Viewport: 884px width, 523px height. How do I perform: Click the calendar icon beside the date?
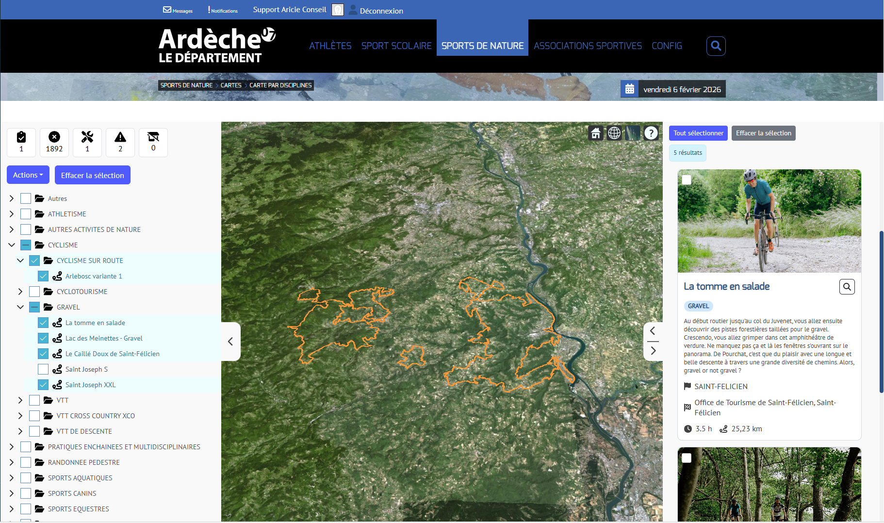pyautogui.click(x=630, y=89)
